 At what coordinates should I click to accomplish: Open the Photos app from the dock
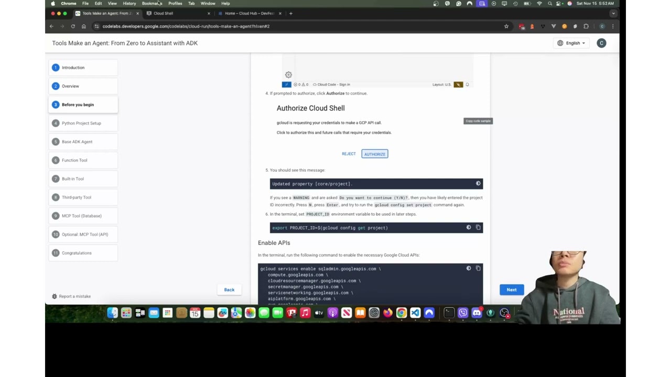[x=250, y=313]
